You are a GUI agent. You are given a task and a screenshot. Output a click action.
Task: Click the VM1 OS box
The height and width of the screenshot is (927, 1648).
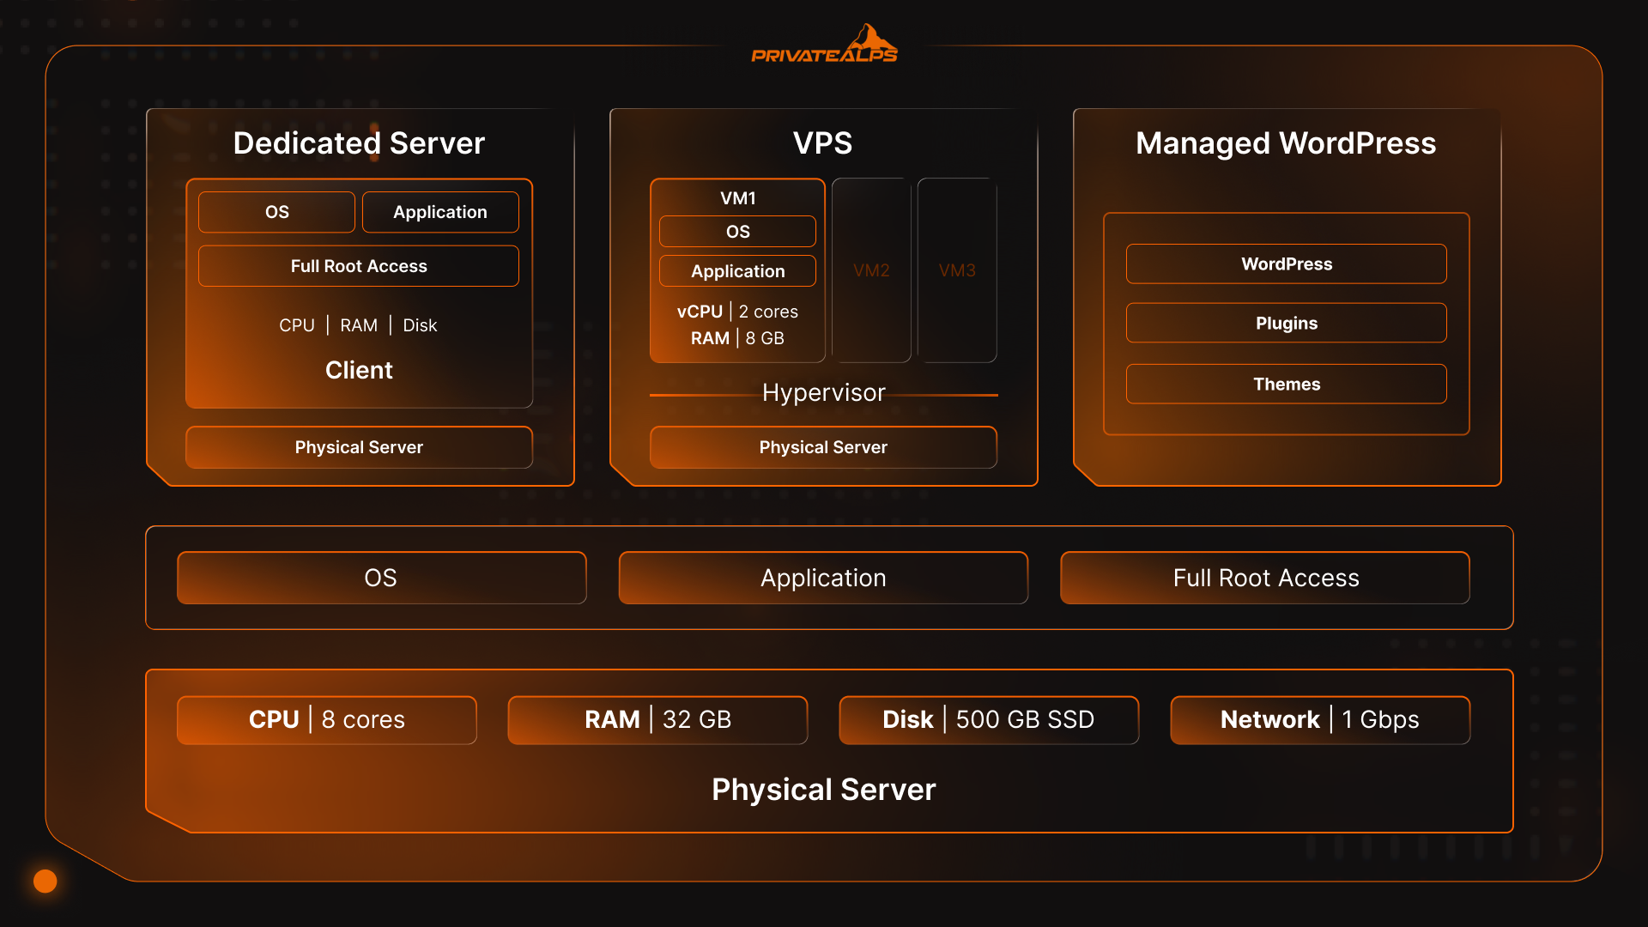tap(737, 232)
